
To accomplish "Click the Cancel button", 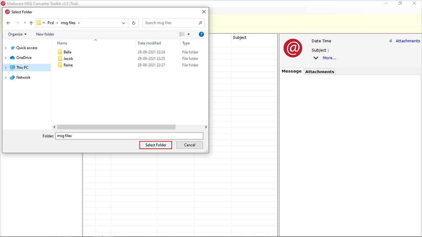I will (190, 145).
